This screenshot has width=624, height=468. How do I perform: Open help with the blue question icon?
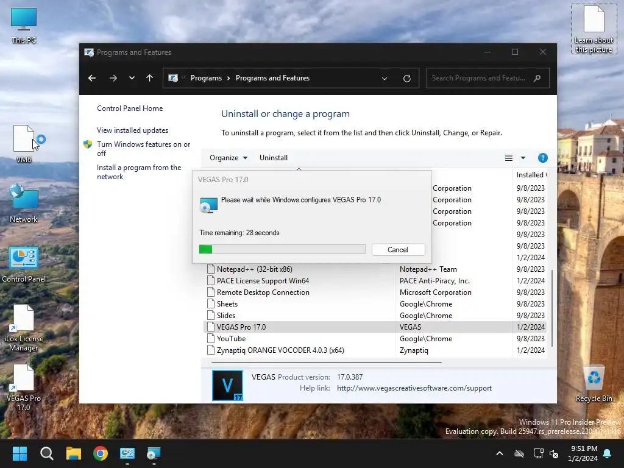pos(543,158)
